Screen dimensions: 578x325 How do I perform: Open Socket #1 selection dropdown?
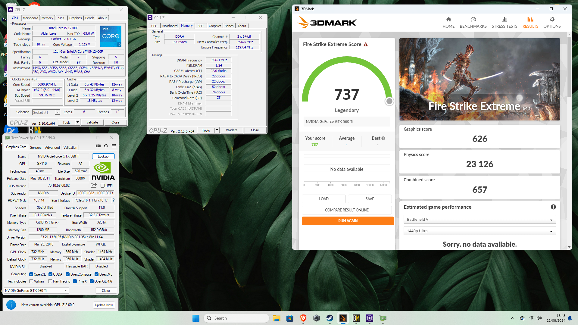[46, 112]
